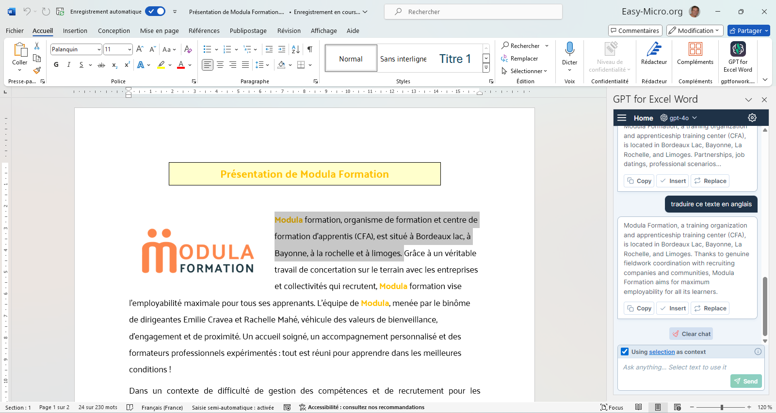Click the redo arrow in title bar

tap(46, 12)
